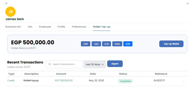Switch wallet currency to USD

coord(96,44)
